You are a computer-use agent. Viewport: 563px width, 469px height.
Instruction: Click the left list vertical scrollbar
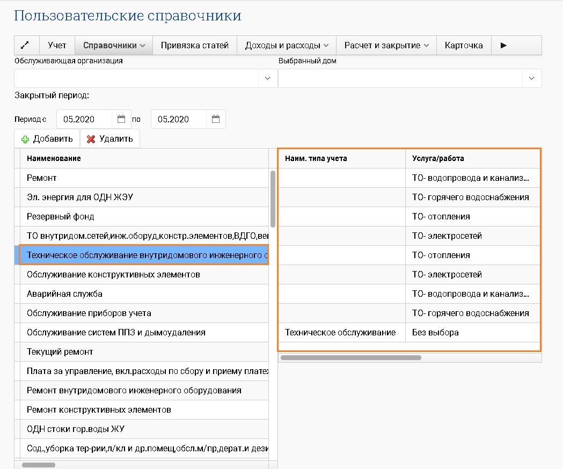click(273, 199)
